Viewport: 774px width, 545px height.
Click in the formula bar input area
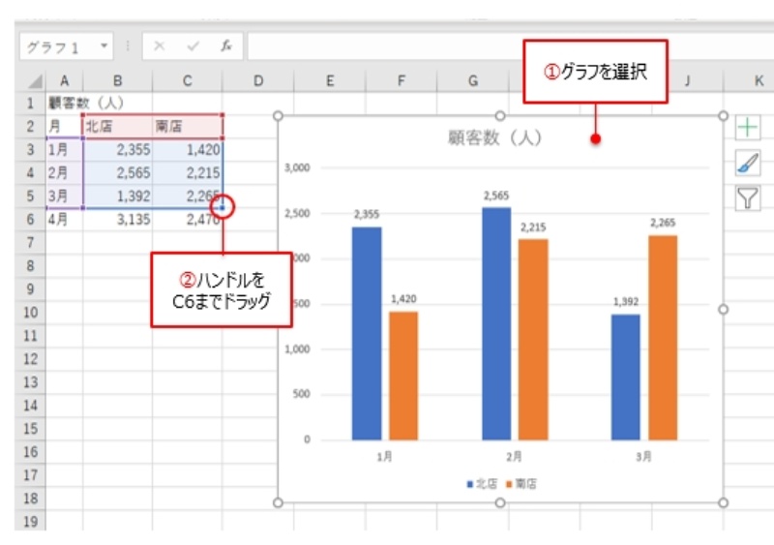[484, 45]
